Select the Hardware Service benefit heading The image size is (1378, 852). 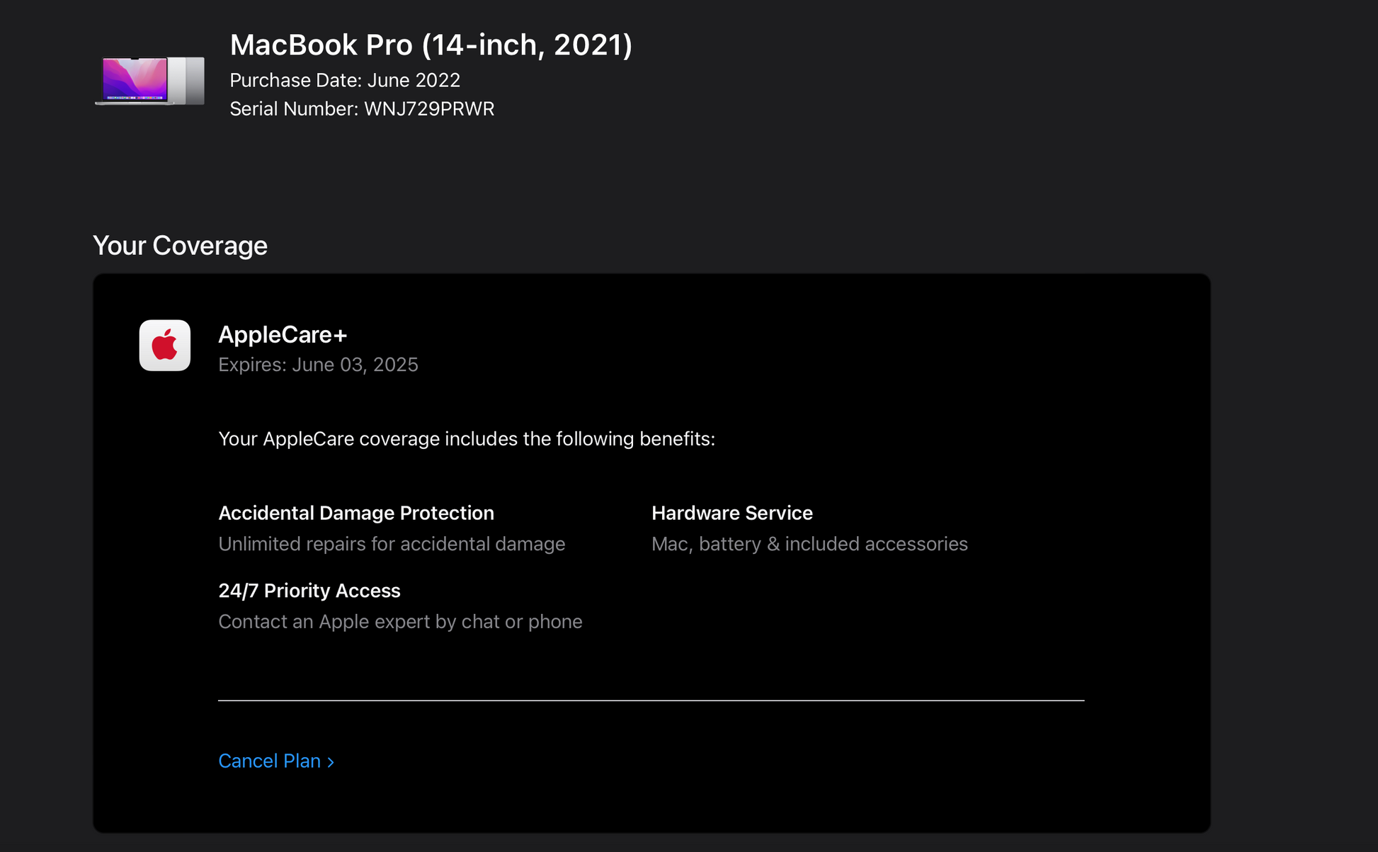coord(731,513)
